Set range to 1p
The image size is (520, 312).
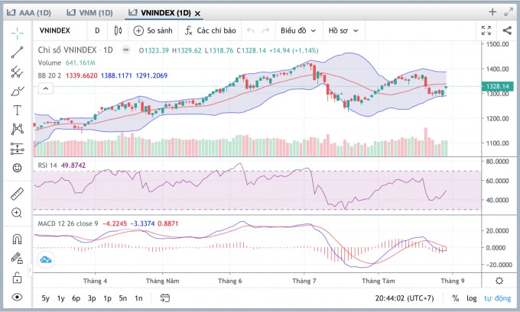pos(107,298)
